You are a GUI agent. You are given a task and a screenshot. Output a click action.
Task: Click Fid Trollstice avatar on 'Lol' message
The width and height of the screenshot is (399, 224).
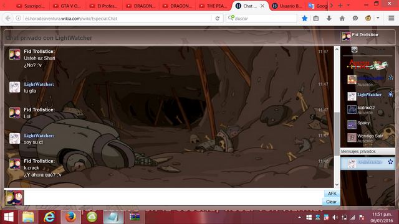point(15,113)
